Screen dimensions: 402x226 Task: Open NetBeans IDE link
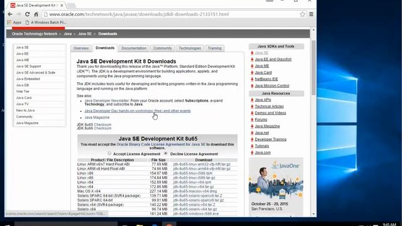point(266,79)
